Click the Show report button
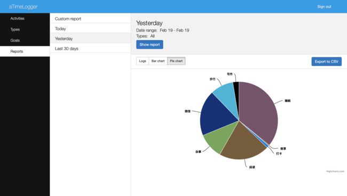This screenshot has height=196, width=347. click(149, 45)
